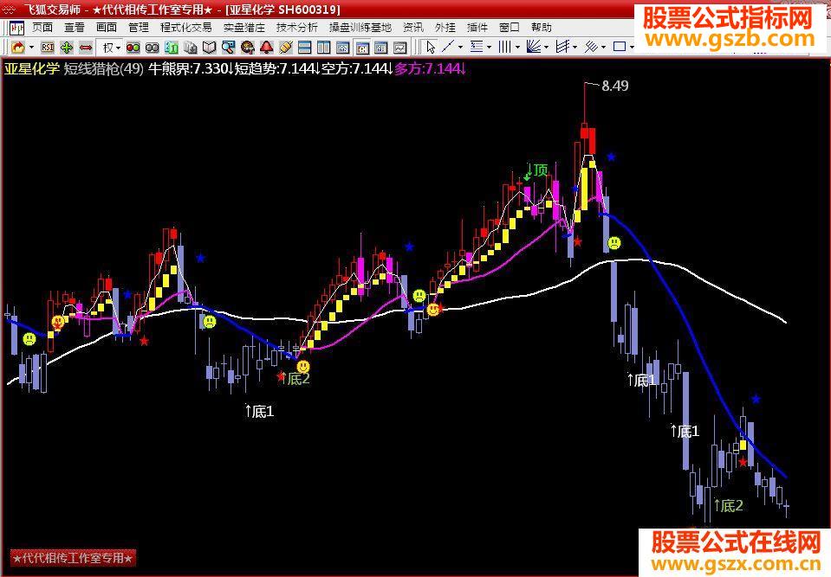Open the 查看 menu

(75, 28)
